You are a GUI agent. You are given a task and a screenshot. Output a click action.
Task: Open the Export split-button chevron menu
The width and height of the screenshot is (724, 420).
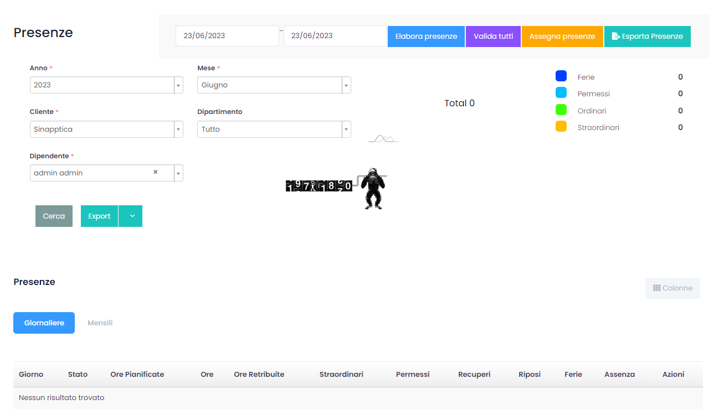tap(131, 216)
